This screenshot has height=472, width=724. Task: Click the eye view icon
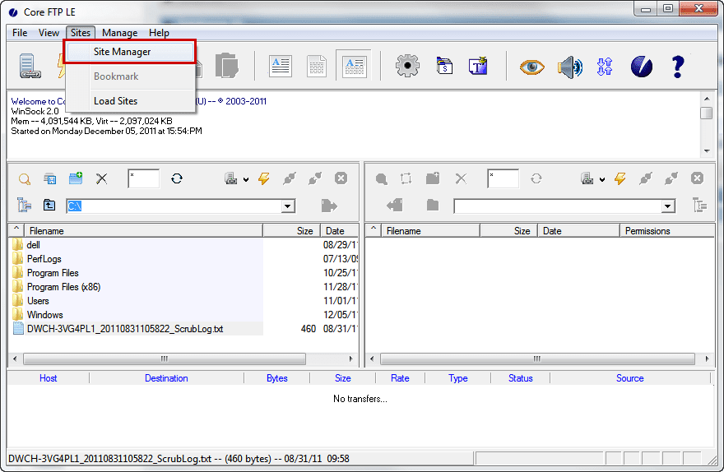click(x=532, y=67)
